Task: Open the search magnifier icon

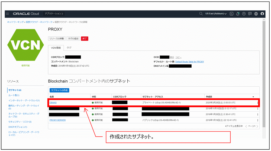Action: pos(201,14)
